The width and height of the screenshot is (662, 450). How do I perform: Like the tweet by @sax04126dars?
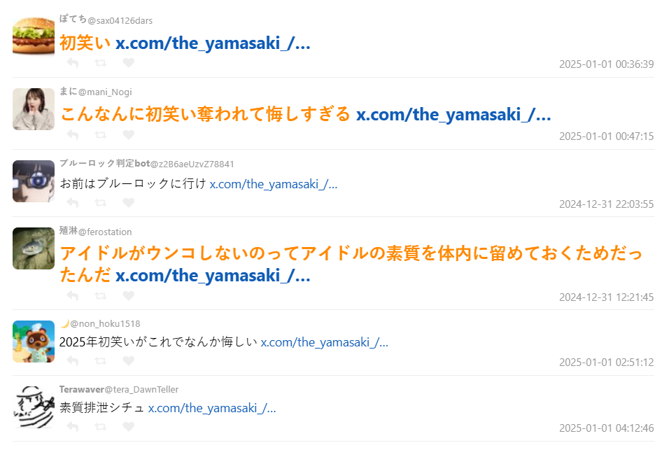[x=128, y=63]
